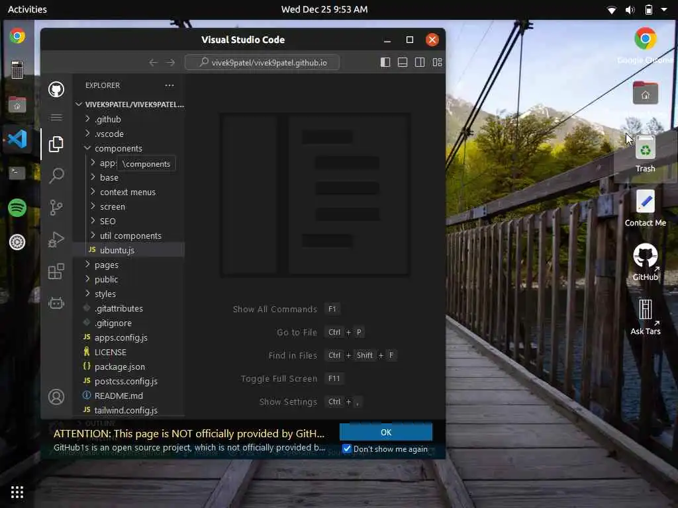Open Terminal from the dock
This screenshot has width=678, height=508.
[x=17, y=173]
